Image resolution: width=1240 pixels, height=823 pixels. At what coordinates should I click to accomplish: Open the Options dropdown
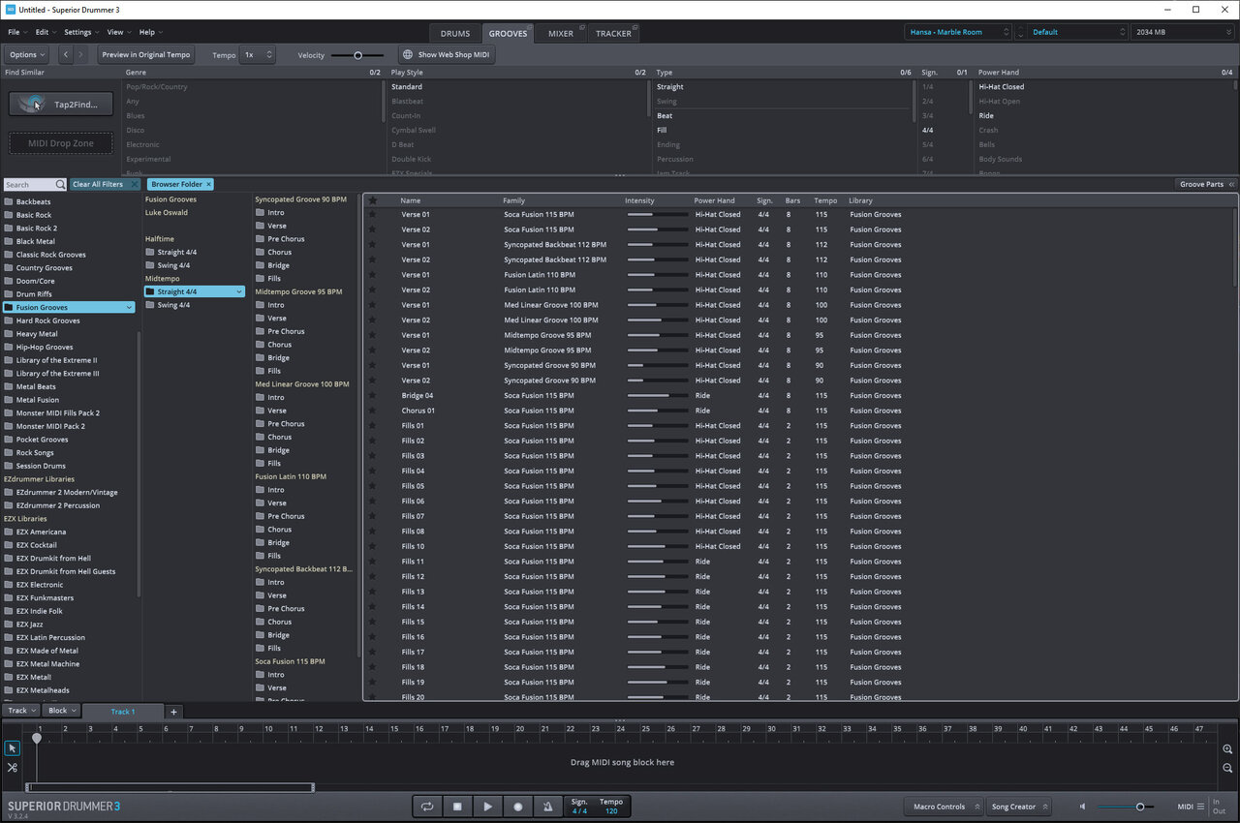coord(27,55)
